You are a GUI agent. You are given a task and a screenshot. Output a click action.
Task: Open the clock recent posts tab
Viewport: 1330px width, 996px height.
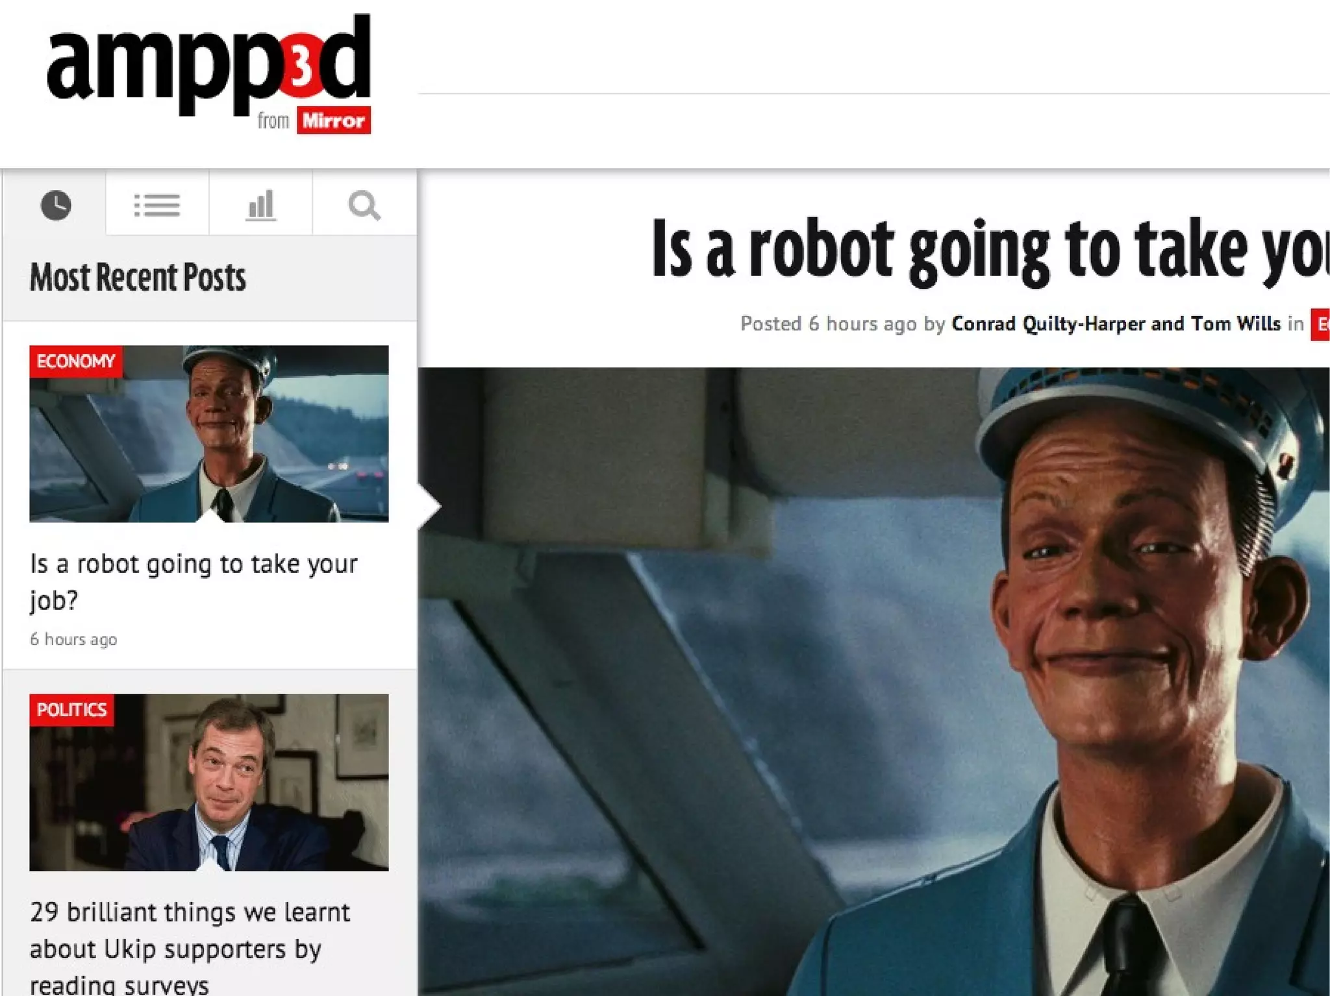[x=56, y=206]
